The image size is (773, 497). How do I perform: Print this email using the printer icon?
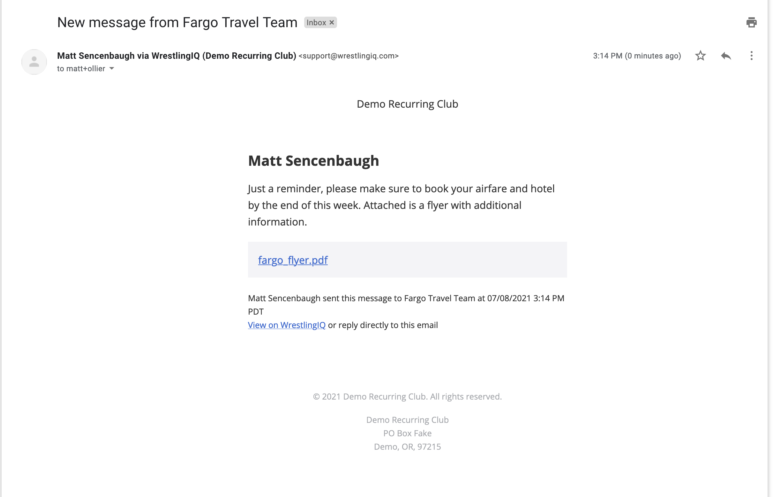[751, 22]
